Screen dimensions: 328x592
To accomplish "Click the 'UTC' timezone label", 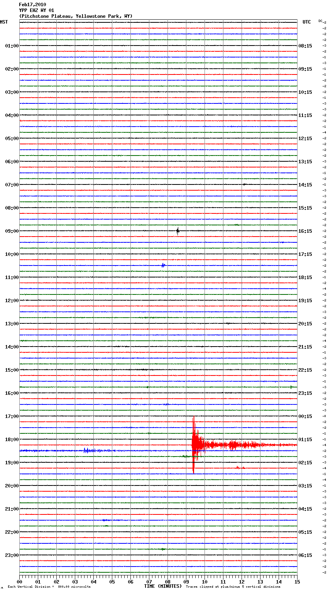I will click(x=306, y=22).
